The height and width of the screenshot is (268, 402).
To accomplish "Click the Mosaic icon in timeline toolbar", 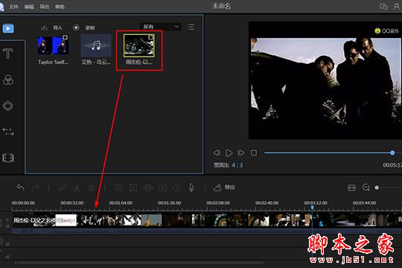I will (x=147, y=188).
